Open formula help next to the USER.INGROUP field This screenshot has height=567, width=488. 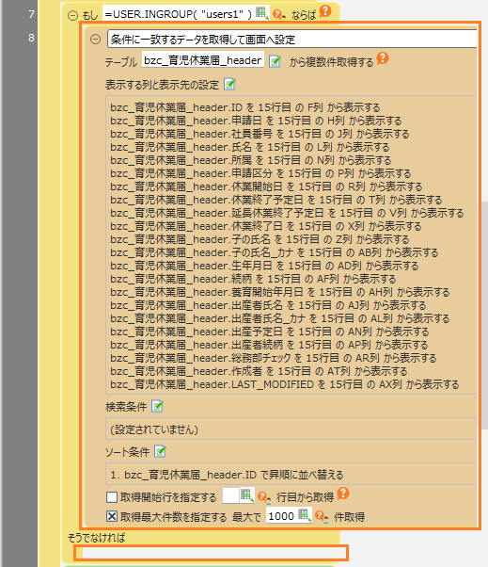coord(278,14)
